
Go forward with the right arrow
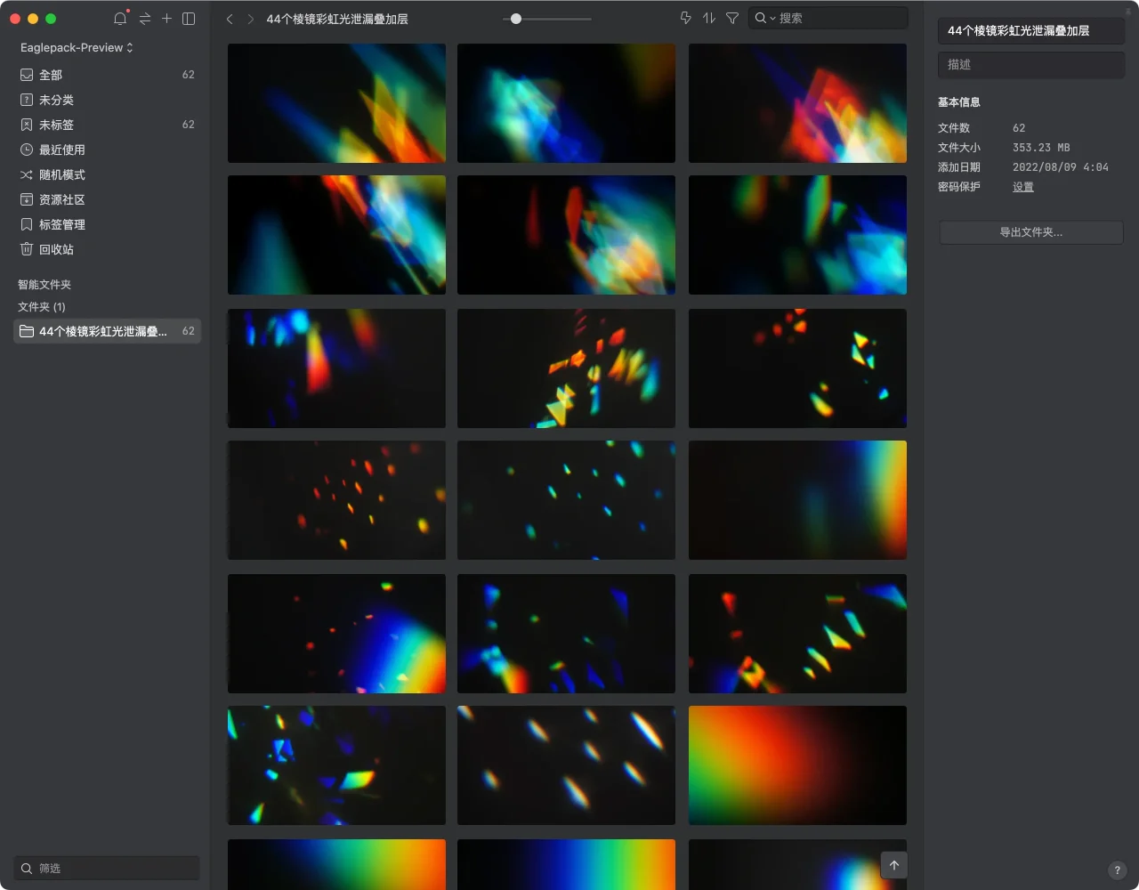tap(251, 19)
